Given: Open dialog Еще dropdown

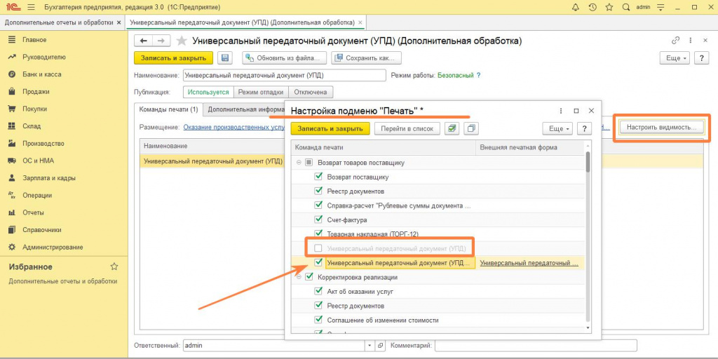Looking at the screenshot, I should click(557, 129).
